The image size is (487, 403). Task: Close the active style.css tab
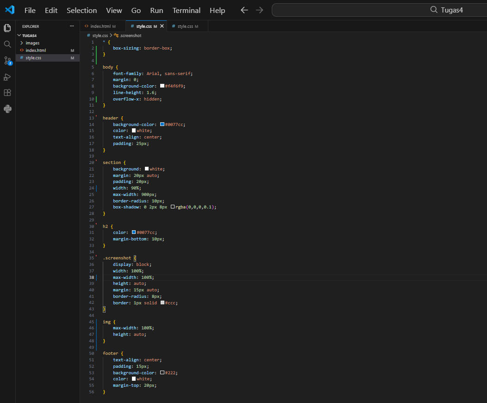[162, 26]
